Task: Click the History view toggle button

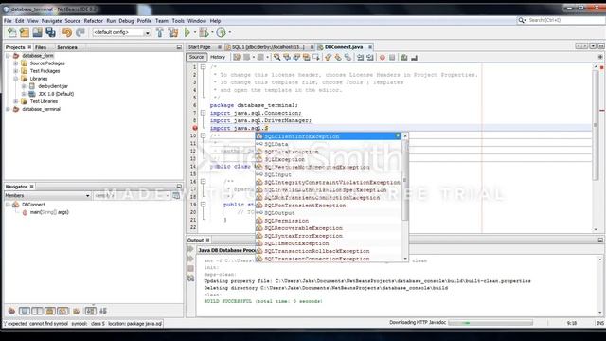Action: point(218,57)
